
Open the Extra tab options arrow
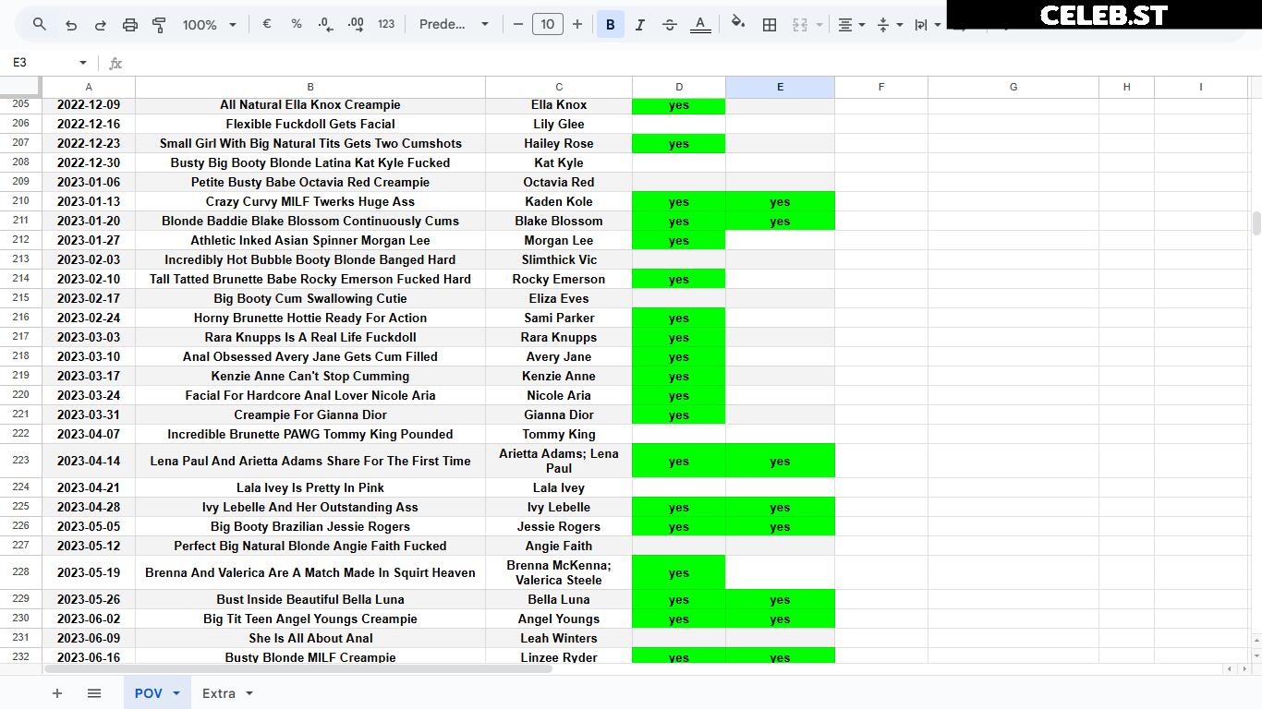(249, 693)
